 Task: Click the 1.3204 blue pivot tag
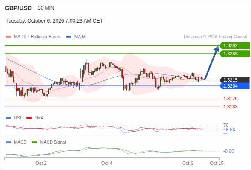[x=234, y=86]
